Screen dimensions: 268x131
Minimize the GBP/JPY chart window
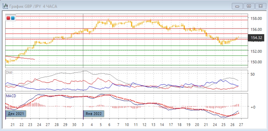pyautogui.click(x=238, y=6)
